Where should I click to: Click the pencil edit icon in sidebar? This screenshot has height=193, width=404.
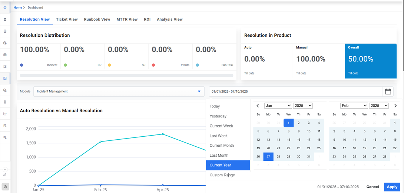click(5, 174)
